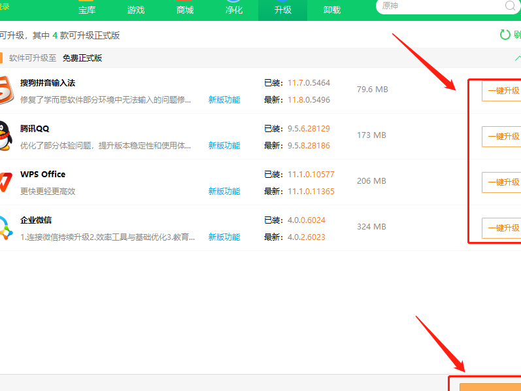The image size is (521, 391).
Task: Click the latest version 11.8.0.5496
Action: tap(309, 100)
